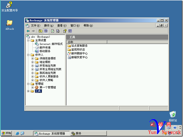
Task: Minimize the inner MMC child window
Action: tap(158, 25)
